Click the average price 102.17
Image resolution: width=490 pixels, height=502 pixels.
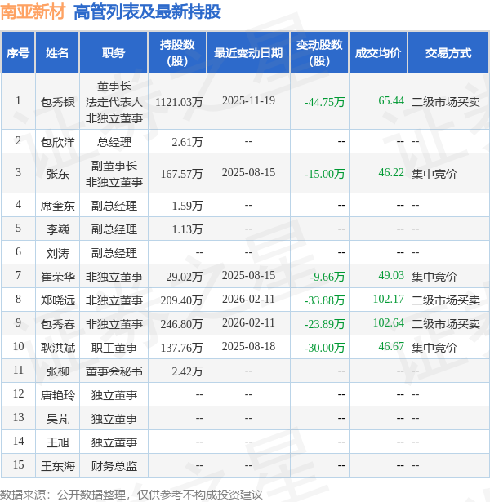click(x=389, y=299)
